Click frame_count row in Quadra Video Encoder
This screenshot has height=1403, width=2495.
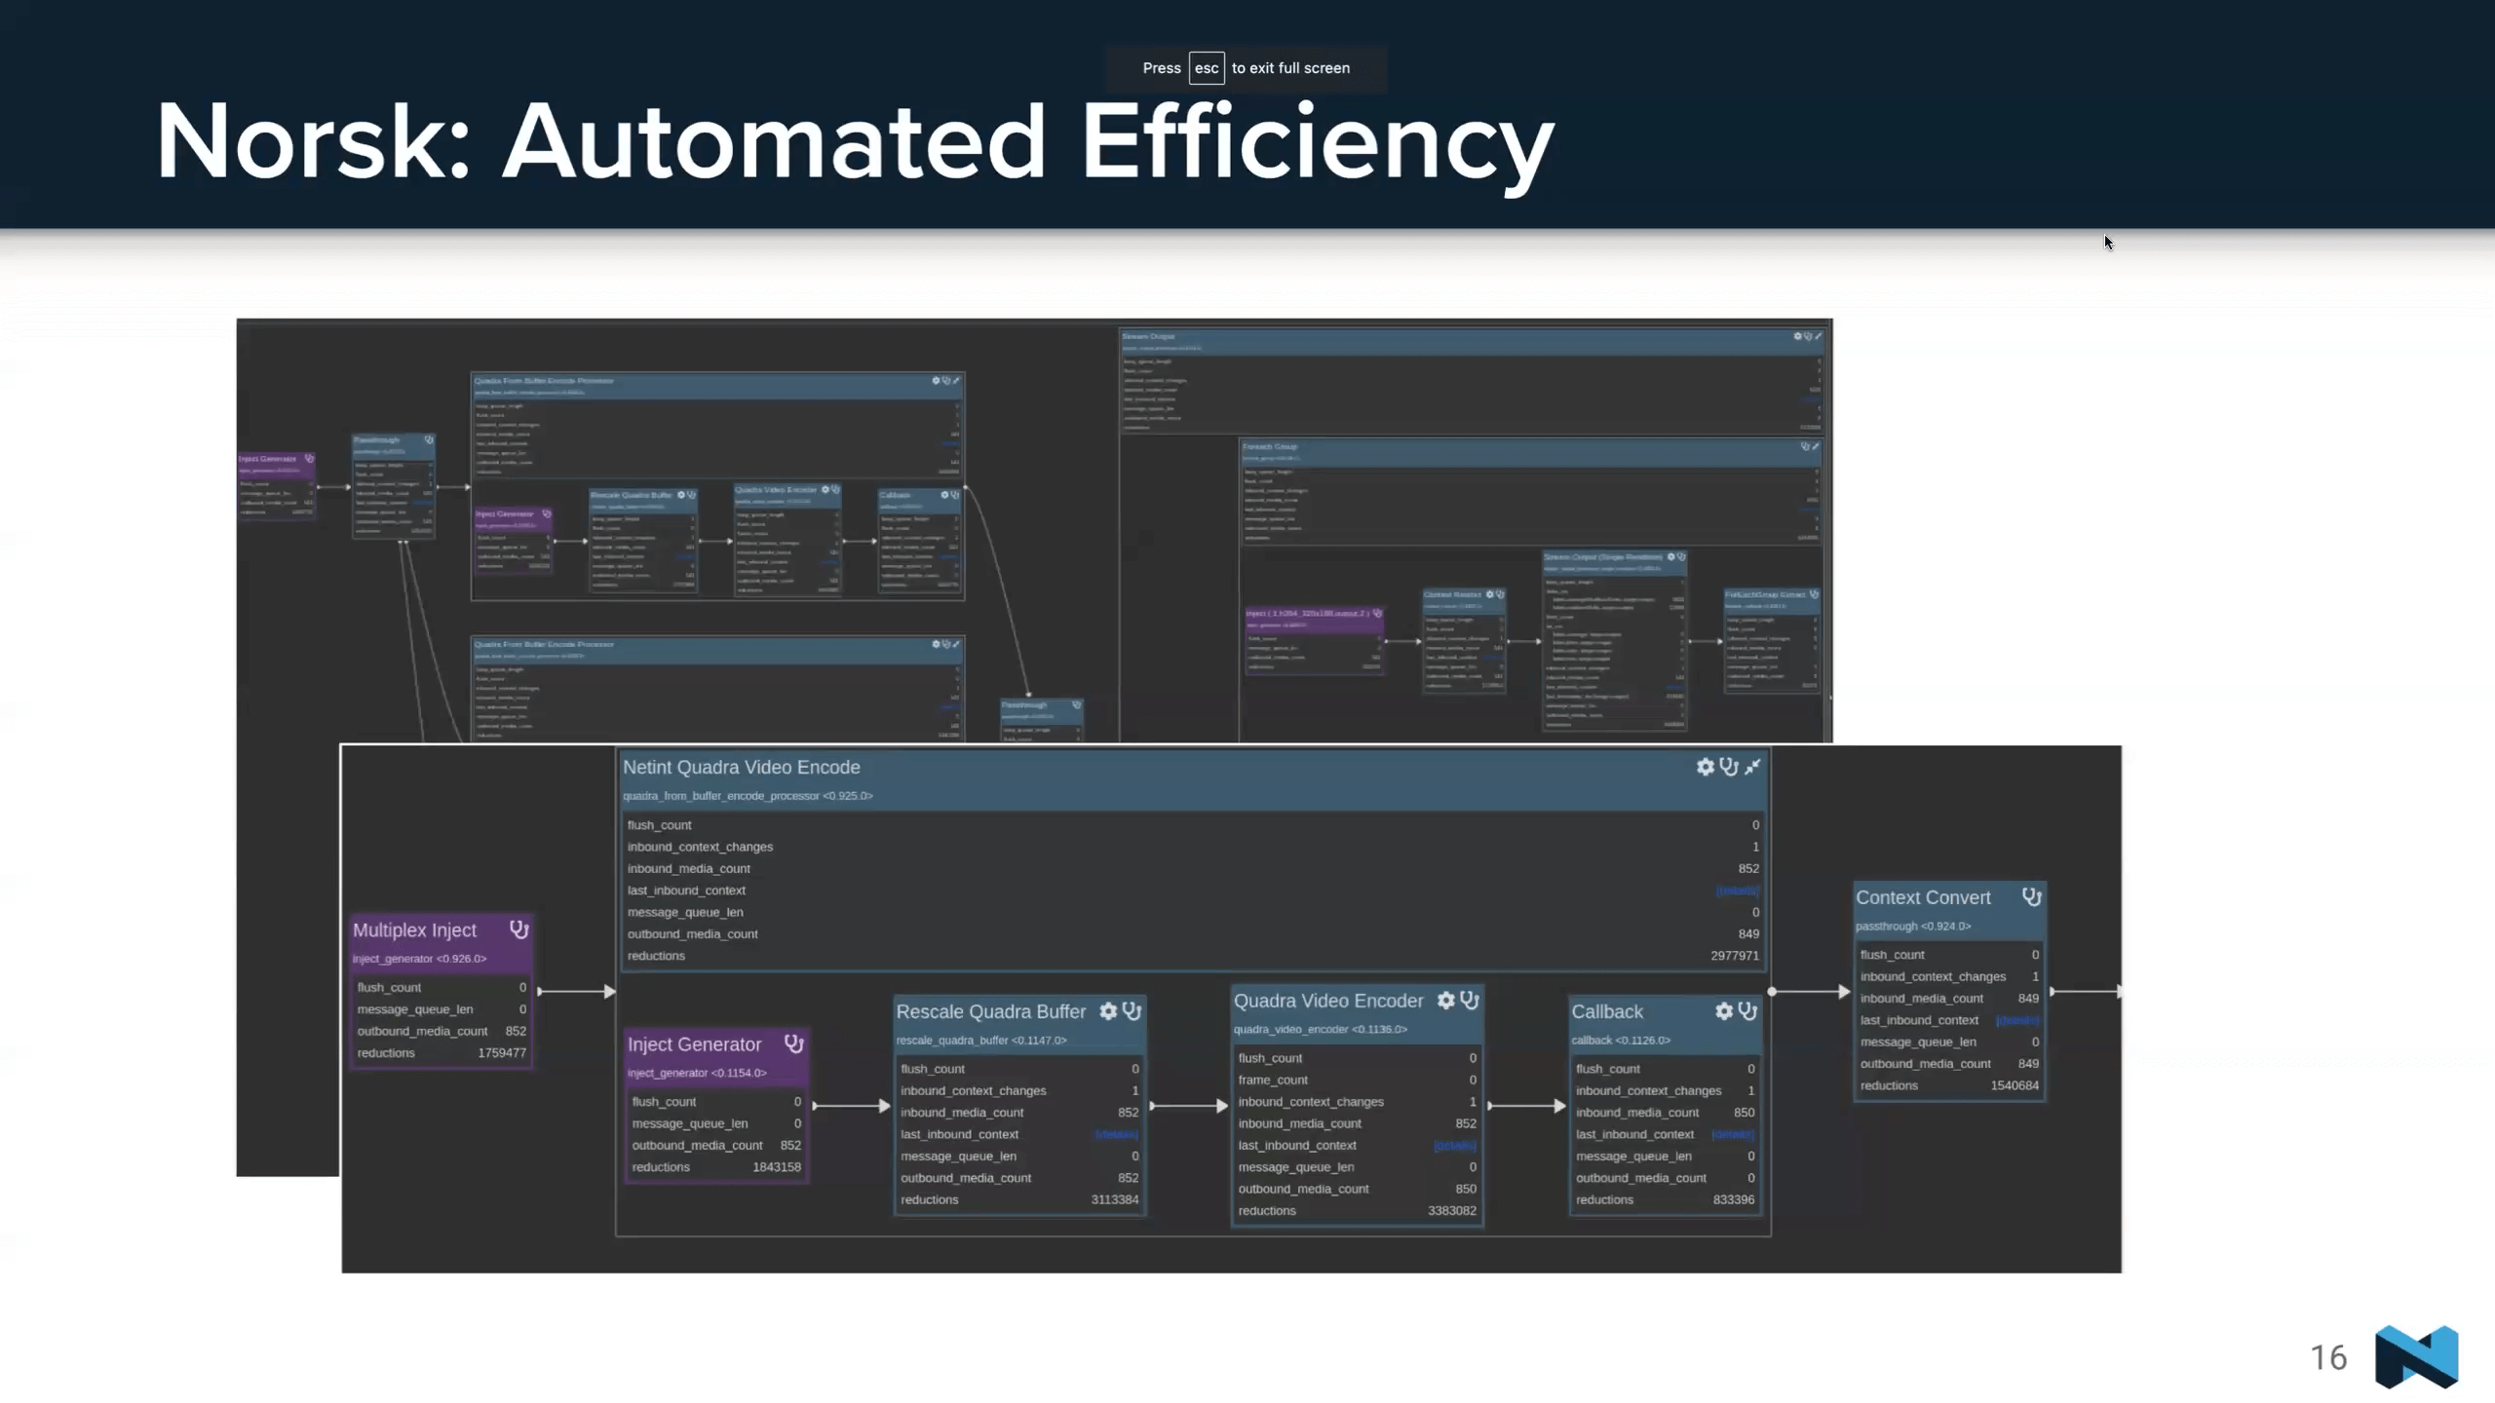1357,1080
